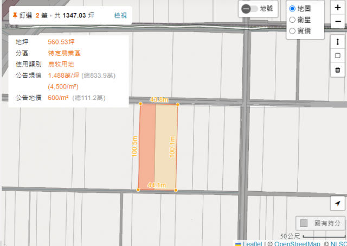Select the 地圖 map radio option
Image resolution: width=347 pixels, height=246 pixels.
(293, 9)
